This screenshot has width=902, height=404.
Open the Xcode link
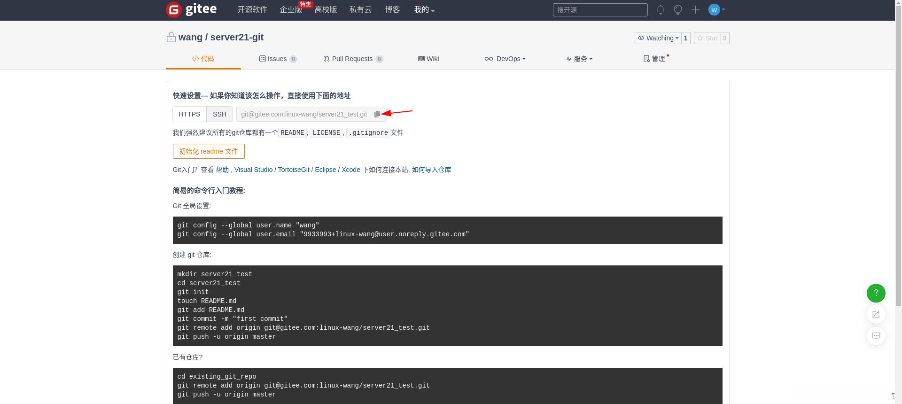tap(351, 170)
